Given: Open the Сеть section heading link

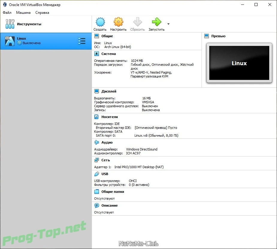Looking at the screenshot, I should click(106, 160).
